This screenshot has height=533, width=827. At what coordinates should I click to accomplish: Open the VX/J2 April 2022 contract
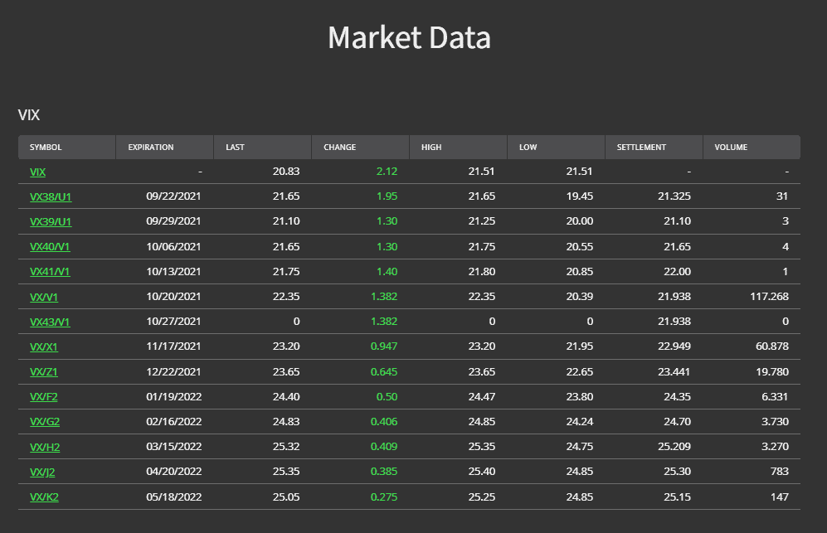point(41,471)
